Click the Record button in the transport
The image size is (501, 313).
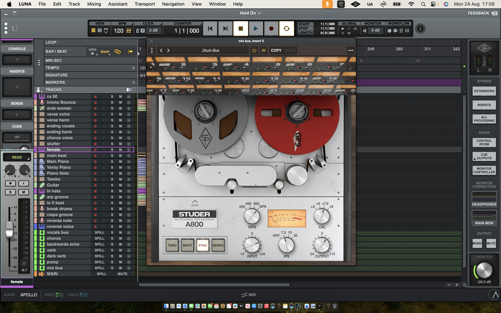pos(271,29)
